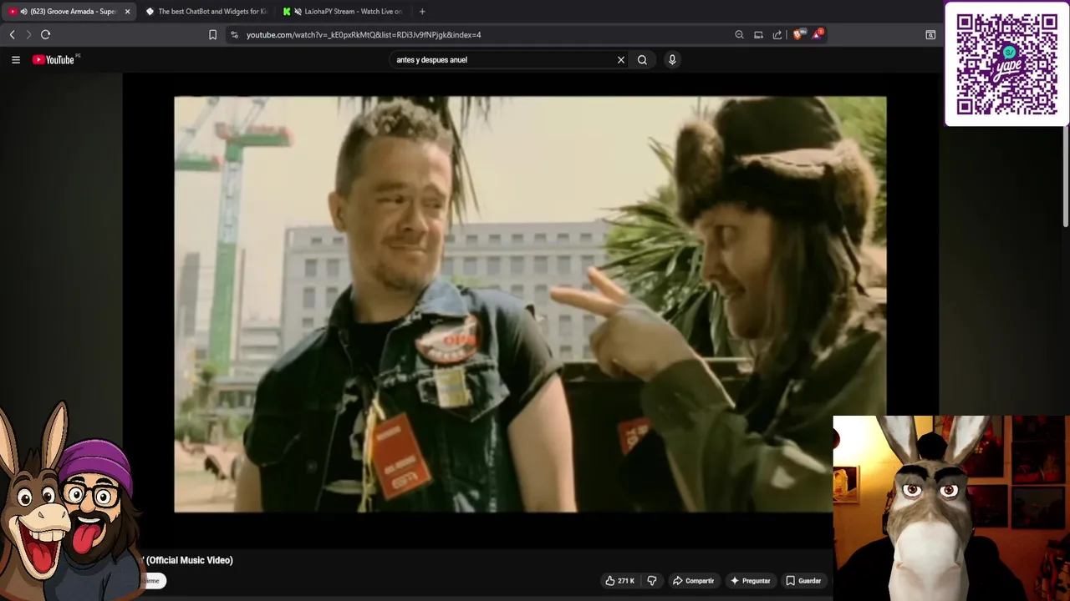Open the zoom magnifier icon in address bar

tap(739, 35)
